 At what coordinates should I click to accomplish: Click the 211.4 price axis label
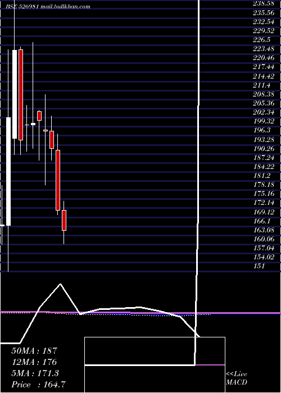pyautogui.click(x=262, y=85)
